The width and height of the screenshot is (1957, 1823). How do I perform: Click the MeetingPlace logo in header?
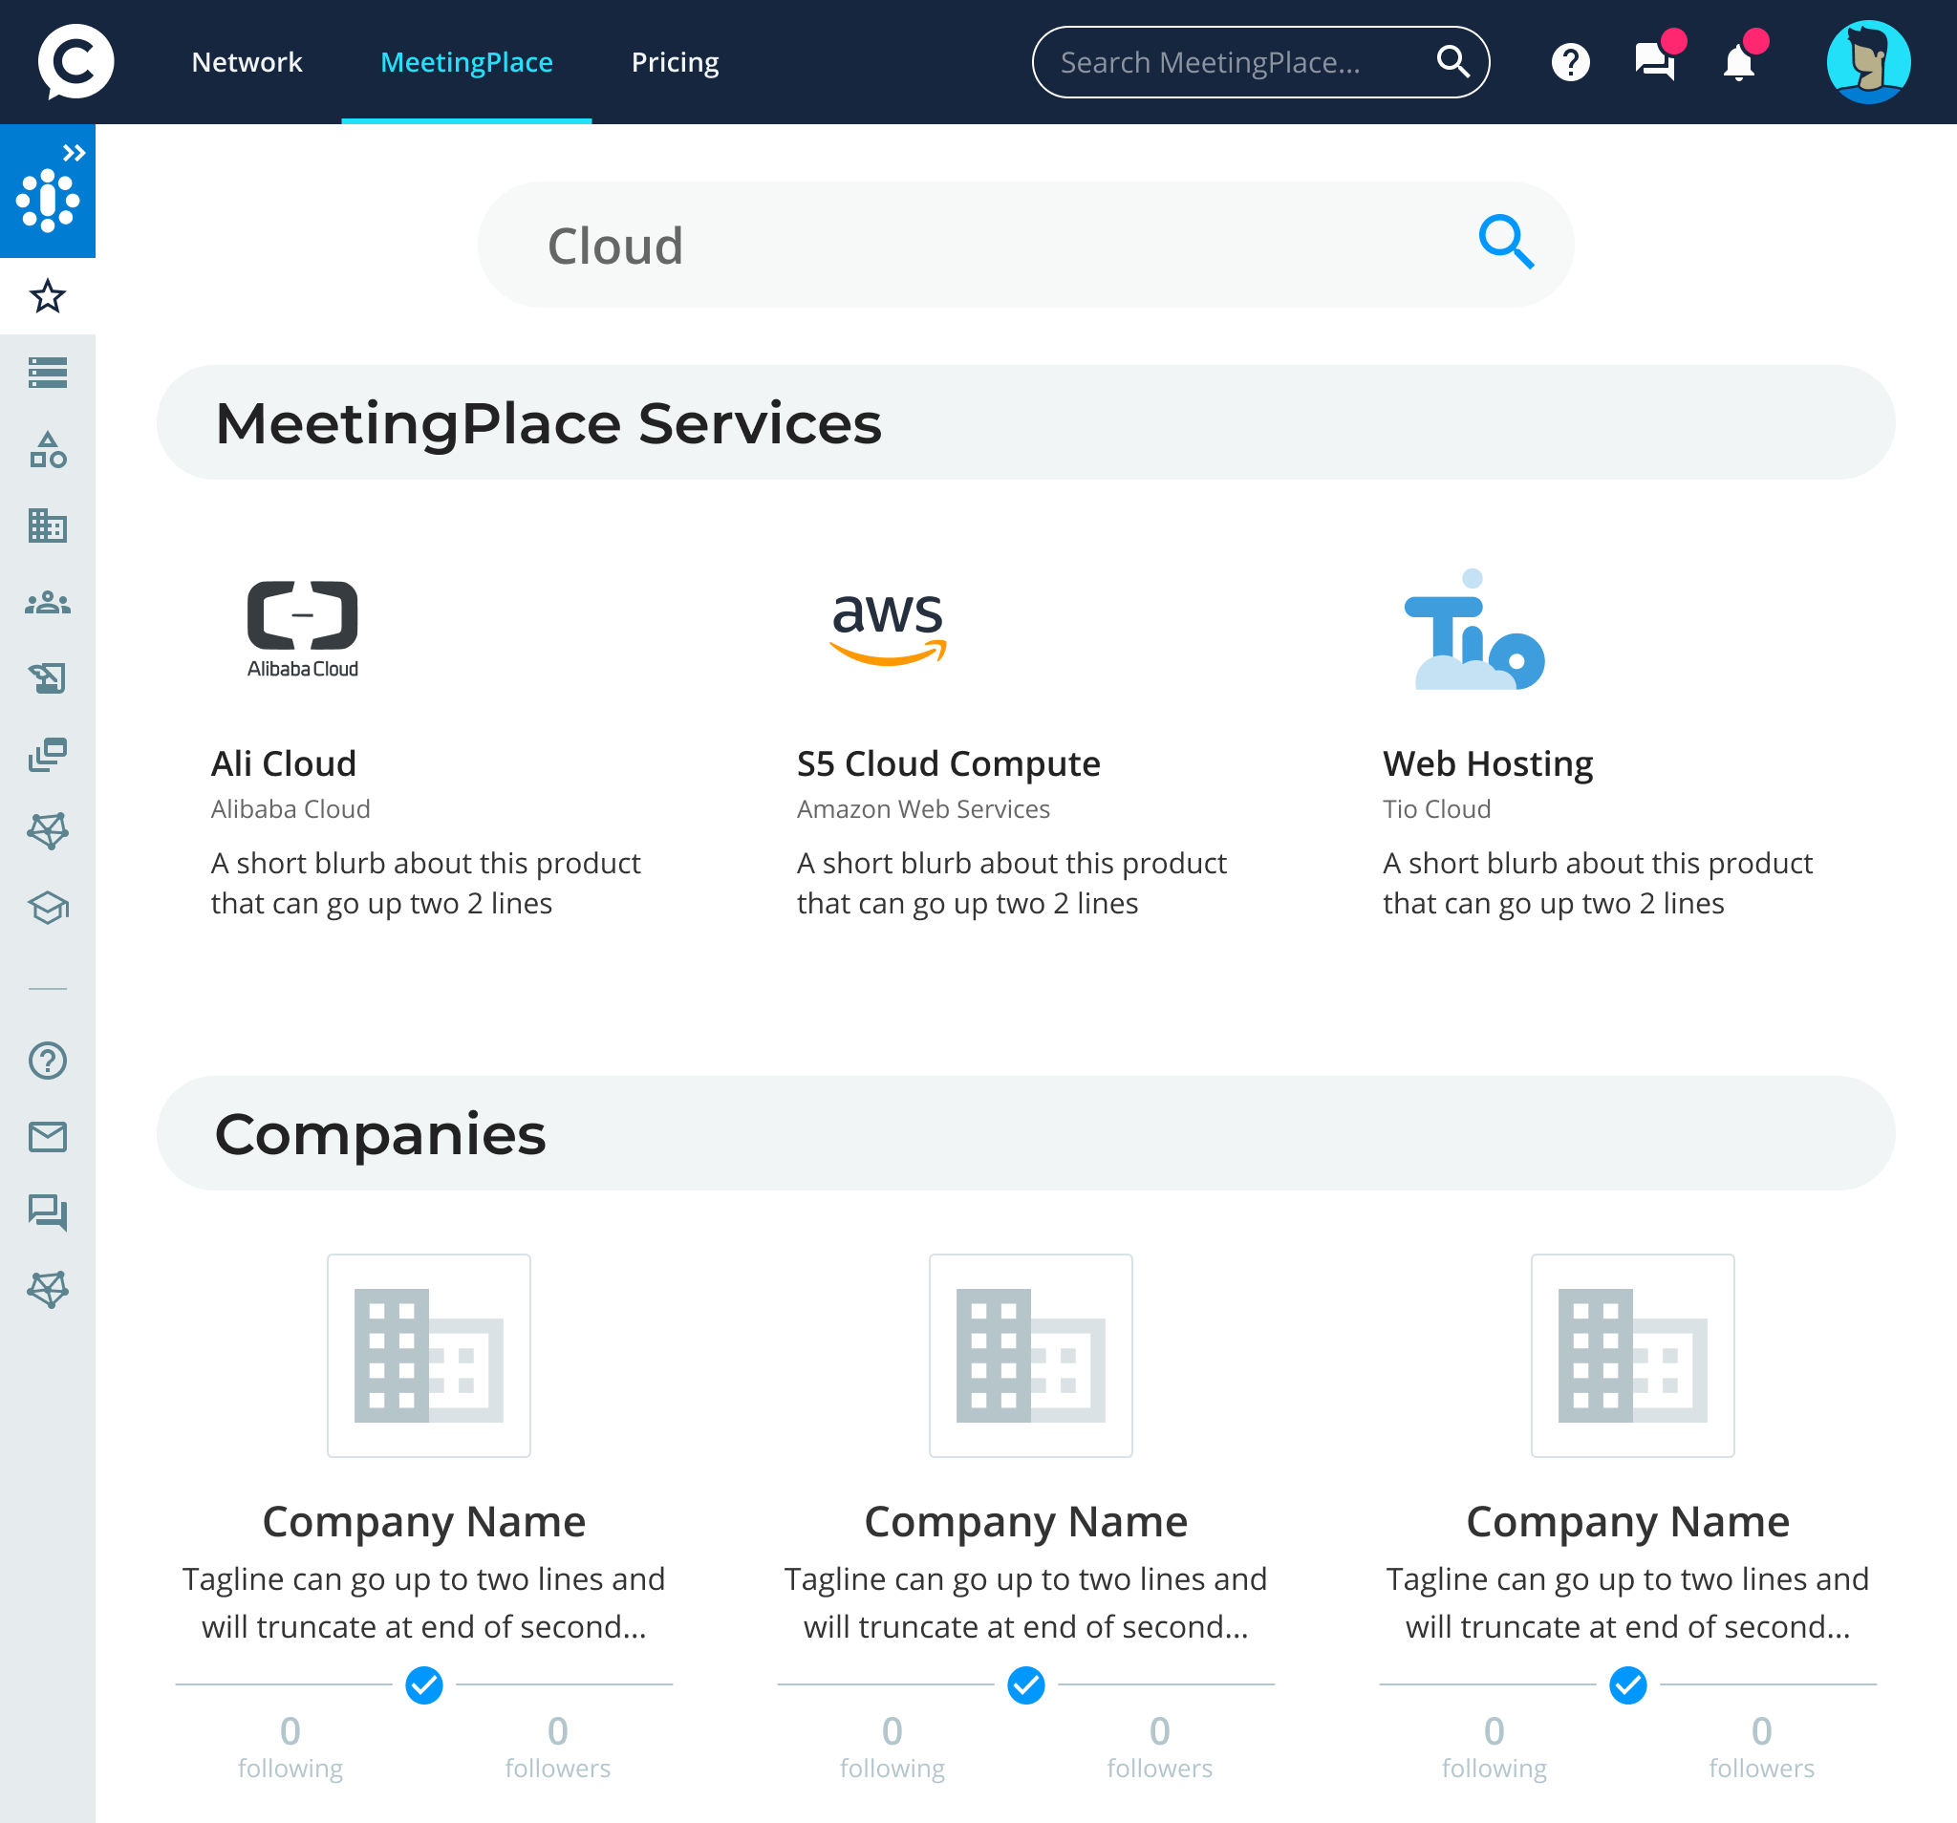(75, 61)
